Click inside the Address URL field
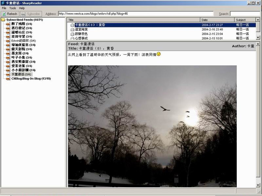 click(136, 14)
